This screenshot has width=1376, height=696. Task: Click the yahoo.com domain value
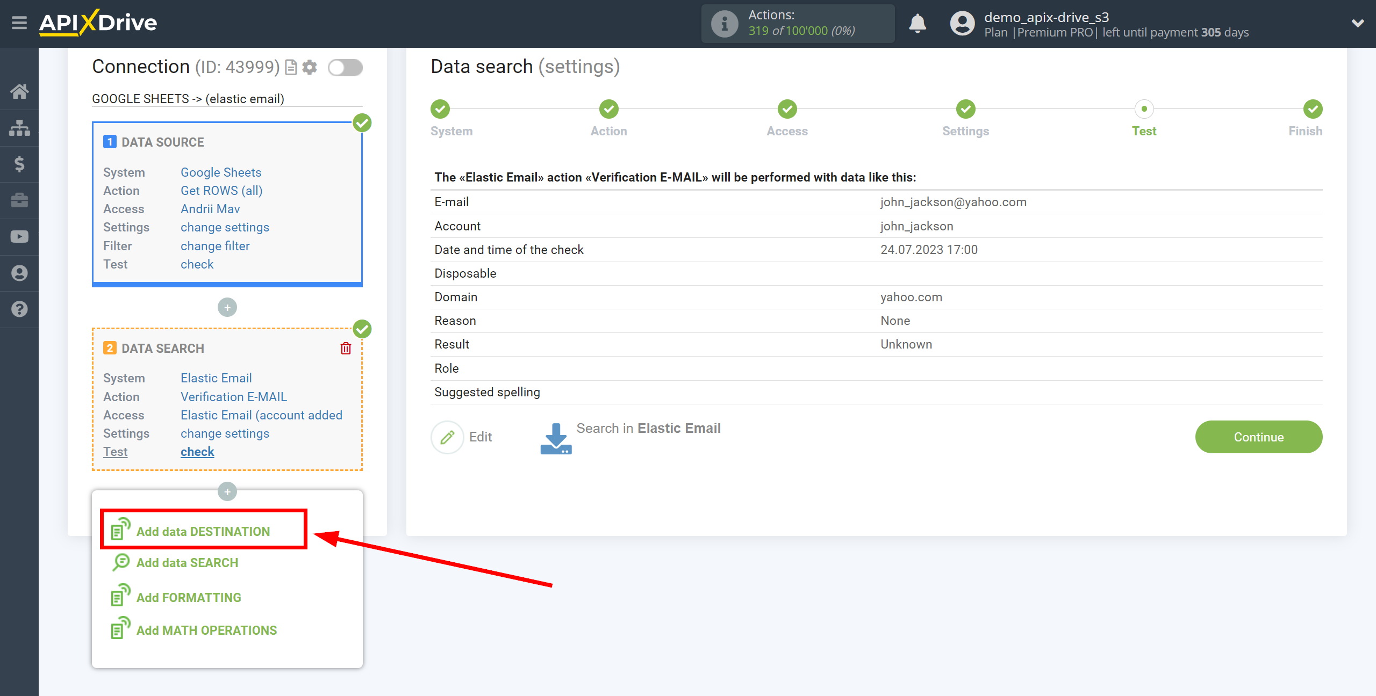[x=911, y=297]
